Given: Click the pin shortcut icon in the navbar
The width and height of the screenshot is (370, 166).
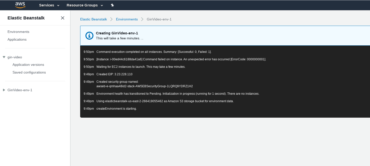Looking at the screenshot, I should (x=112, y=5).
